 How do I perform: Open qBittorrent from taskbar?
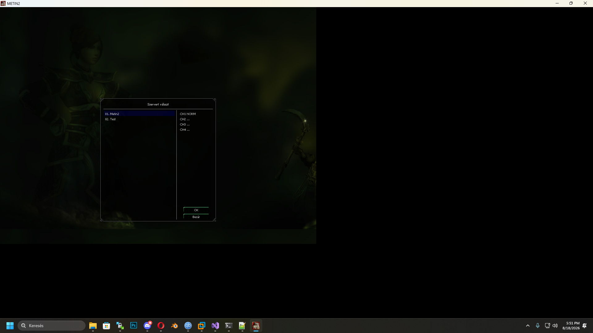188,326
